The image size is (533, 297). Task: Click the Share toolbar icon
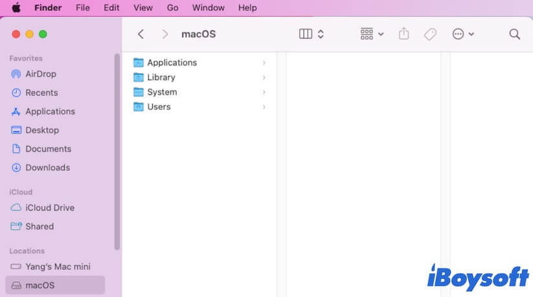[404, 34]
